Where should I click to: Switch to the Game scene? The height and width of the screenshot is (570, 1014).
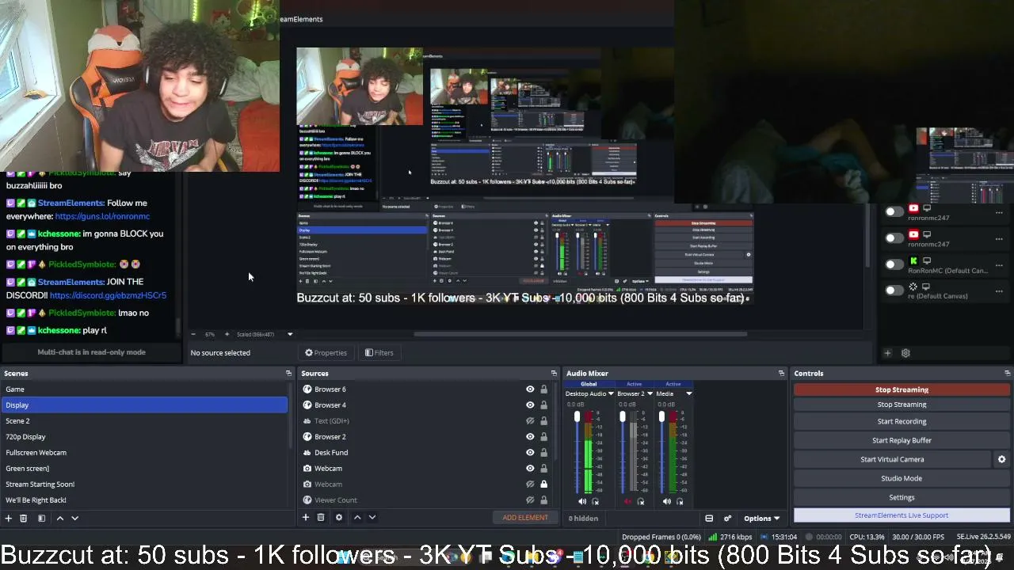pos(144,389)
